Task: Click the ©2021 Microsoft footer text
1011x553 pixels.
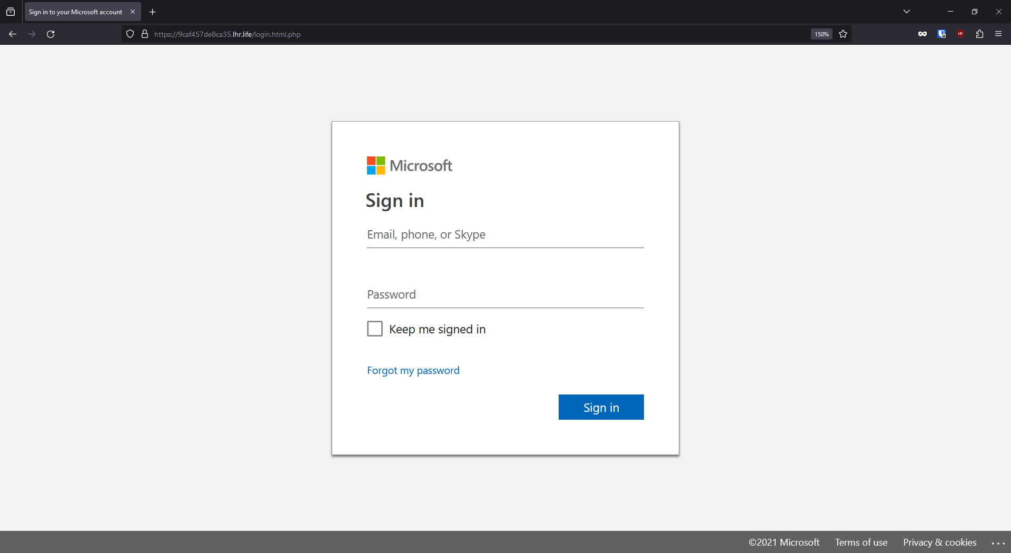Action: [784, 542]
